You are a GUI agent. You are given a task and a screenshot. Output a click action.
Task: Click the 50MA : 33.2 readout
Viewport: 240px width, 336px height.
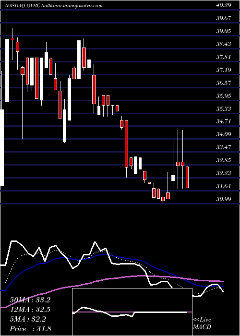pos(30,300)
